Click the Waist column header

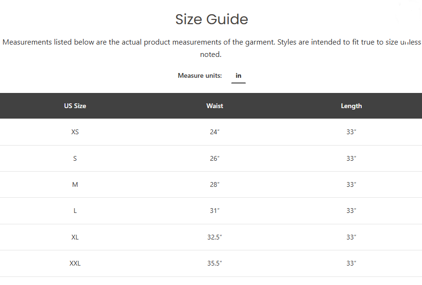(x=215, y=106)
